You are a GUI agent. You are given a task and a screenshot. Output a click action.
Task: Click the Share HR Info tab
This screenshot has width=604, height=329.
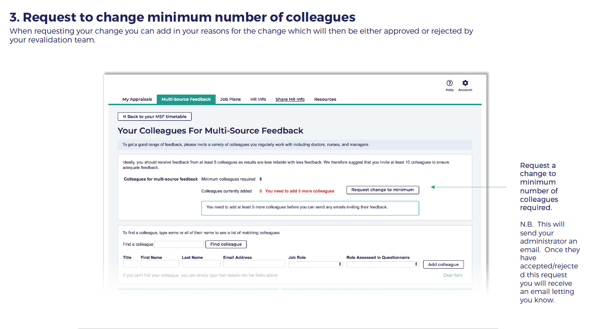coord(290,100)
